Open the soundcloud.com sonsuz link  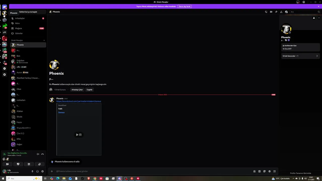79,101
